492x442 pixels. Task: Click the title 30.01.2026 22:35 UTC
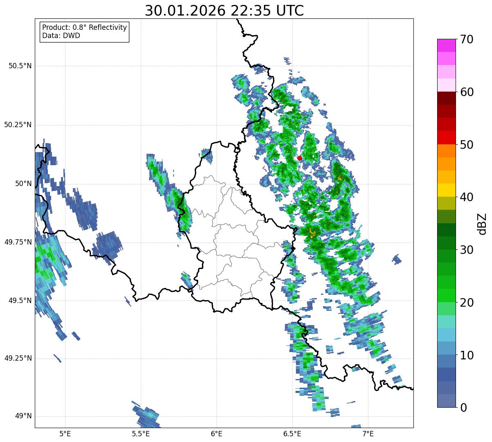(x=224, y=11)
